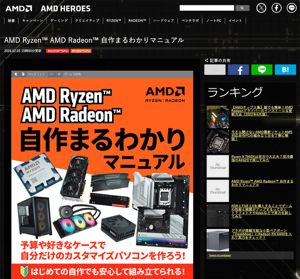
Task: Go to the previous page in the PDF viewer
Action: pos(16,74)
